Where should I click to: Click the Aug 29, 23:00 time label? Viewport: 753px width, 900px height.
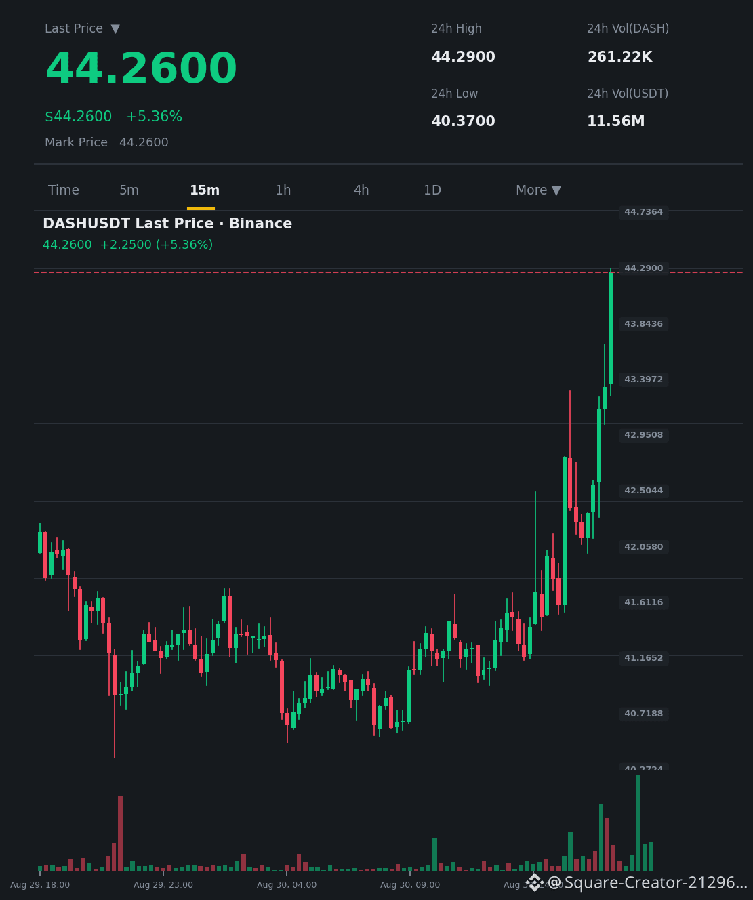[x=163, y=885]
